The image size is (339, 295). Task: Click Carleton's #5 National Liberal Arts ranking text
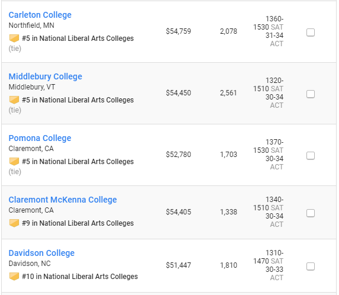tap(78, 39)
